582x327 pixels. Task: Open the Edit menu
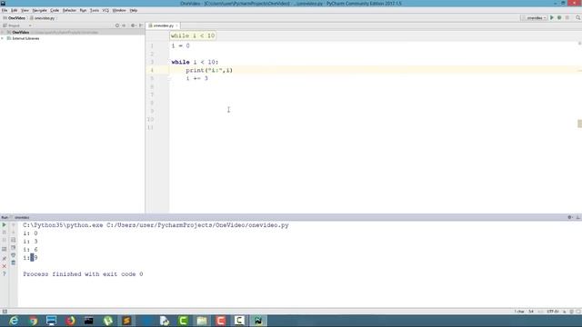(x=15, y=10)
